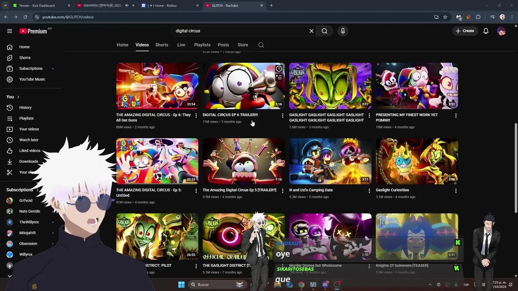This screenshot has height=291, width=518.
Task: Switch to the Posts channel tab
Action: point(223,45)
